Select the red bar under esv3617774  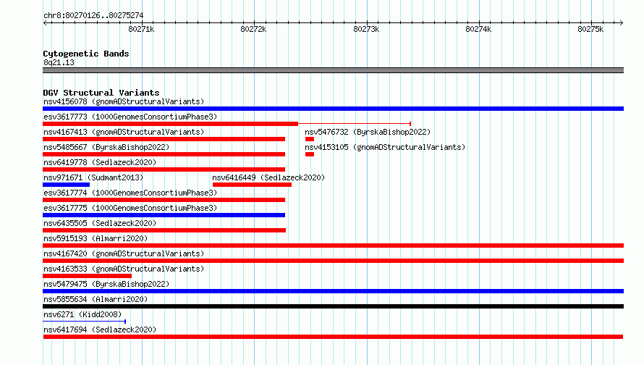pos(164,200)
